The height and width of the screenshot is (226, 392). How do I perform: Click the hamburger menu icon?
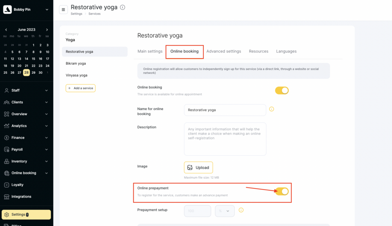64,10
